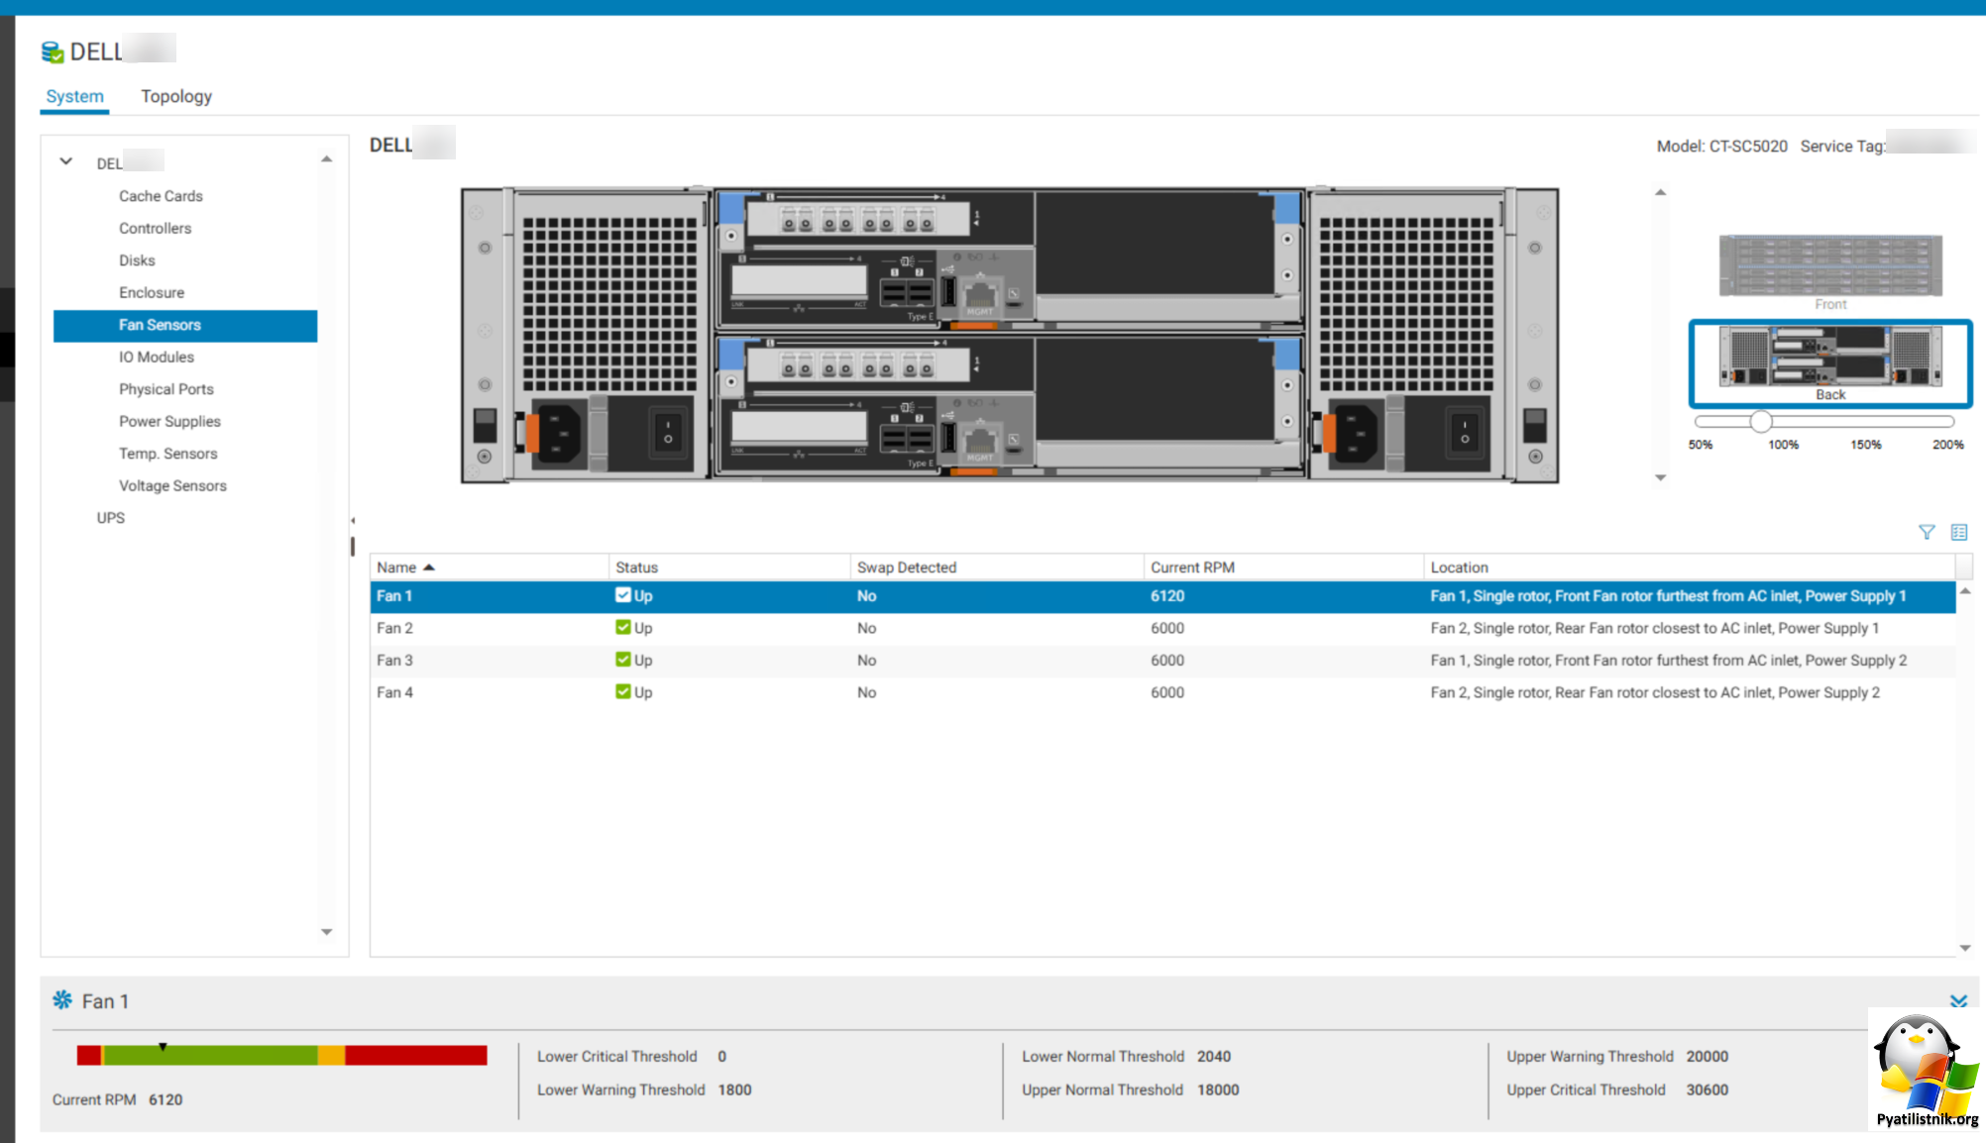Switch to the Topology tab
The width and height of the screenshot is (1986, 1143).
176,96
